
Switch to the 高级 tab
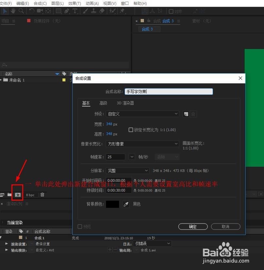(x=103, y=103)
